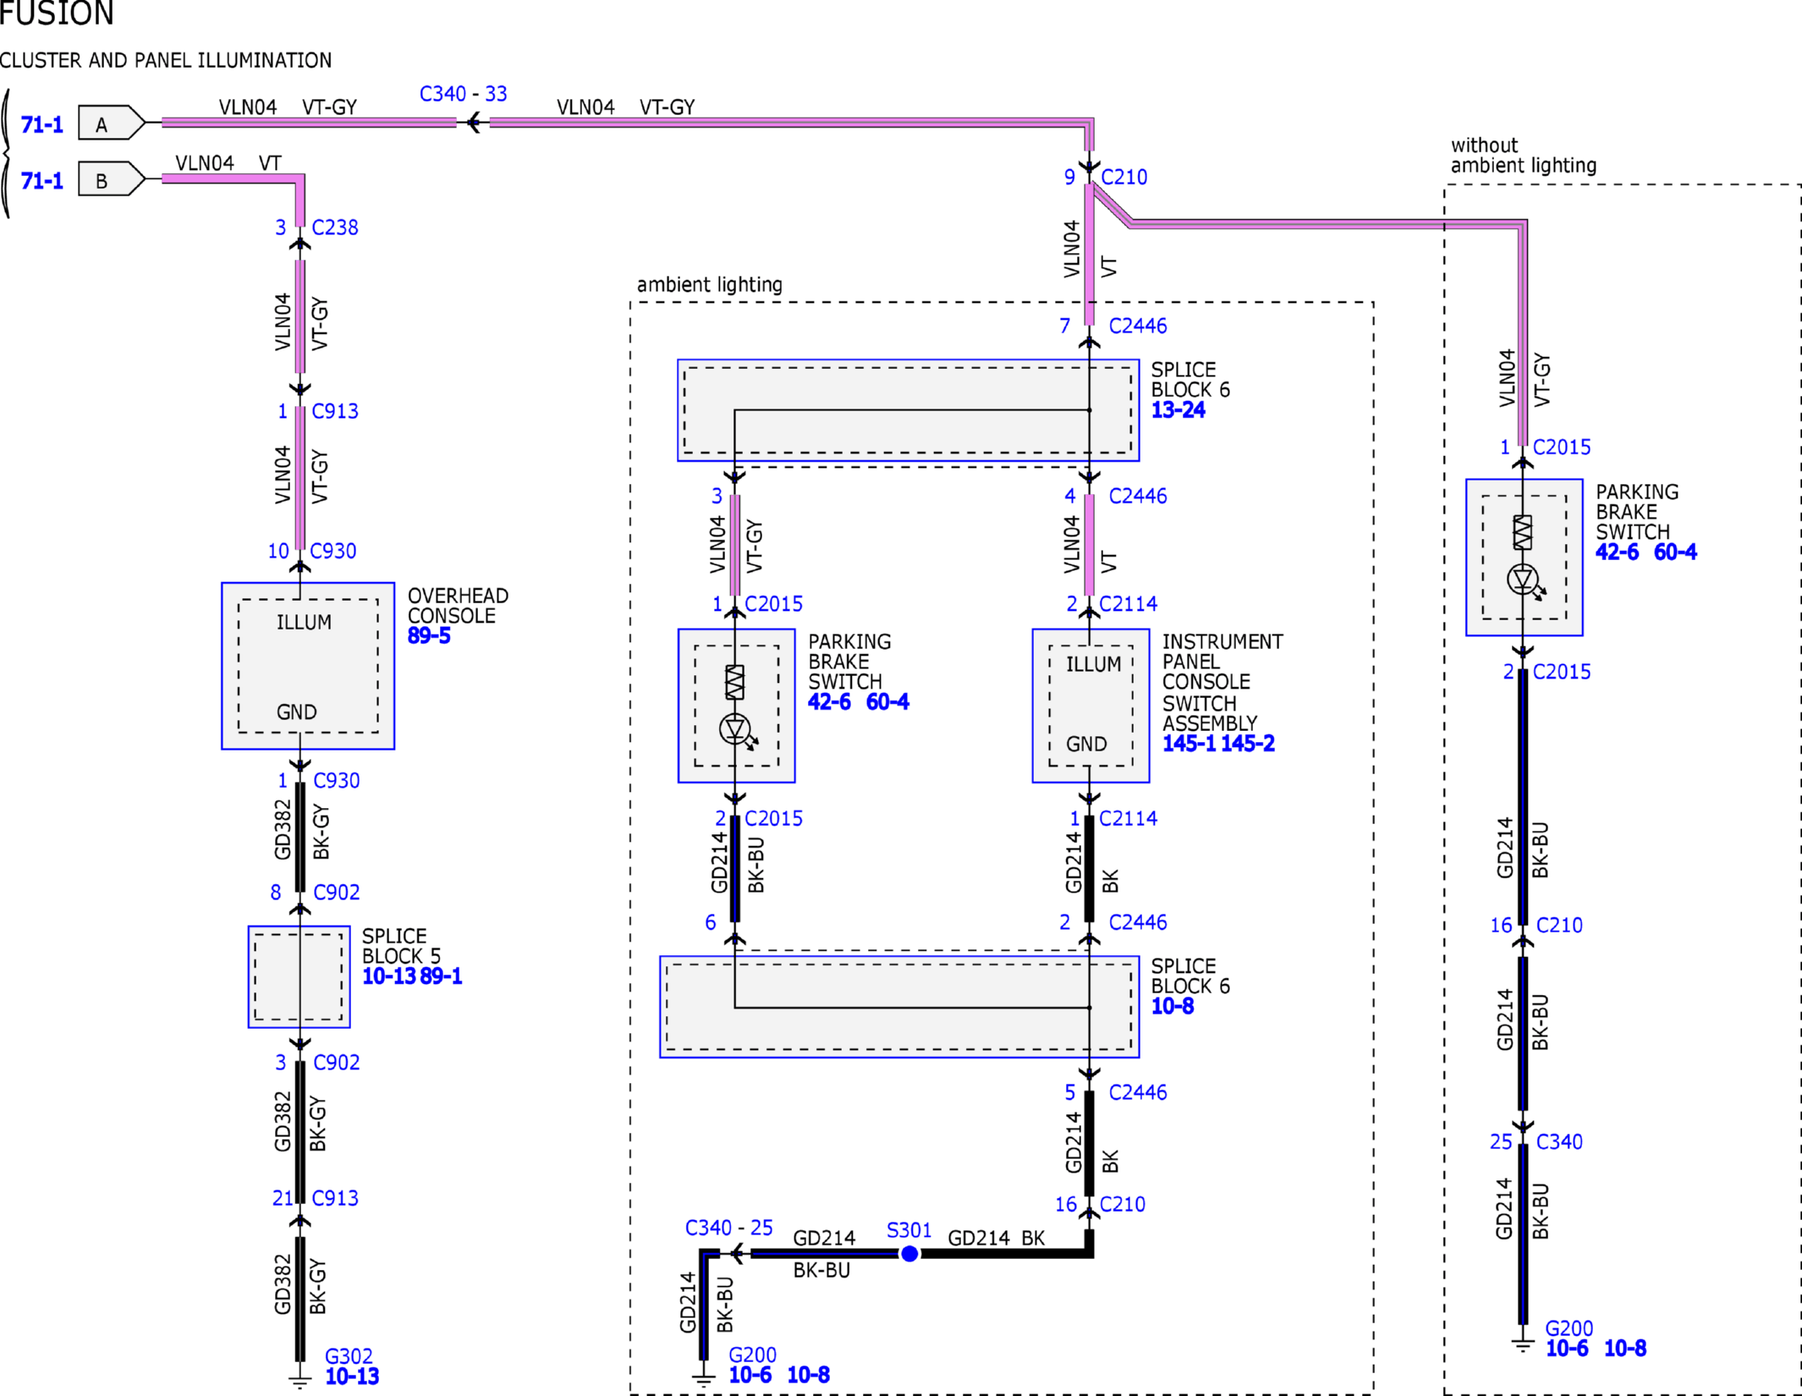Click the S301 splice dot
The height and width of the screenshot is (1396, 1802).
[x=909, y=1254]
